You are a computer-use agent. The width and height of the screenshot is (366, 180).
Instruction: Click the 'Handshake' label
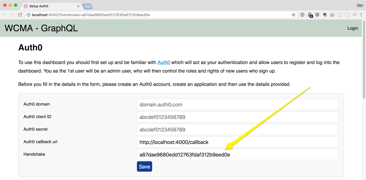click(x=34, y=154)
